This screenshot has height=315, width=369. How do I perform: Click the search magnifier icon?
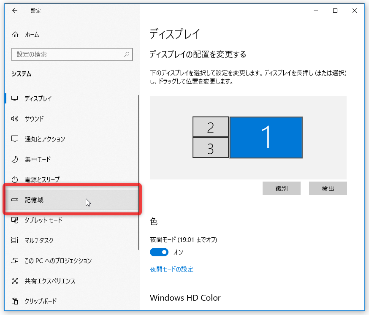coord(127,54)
